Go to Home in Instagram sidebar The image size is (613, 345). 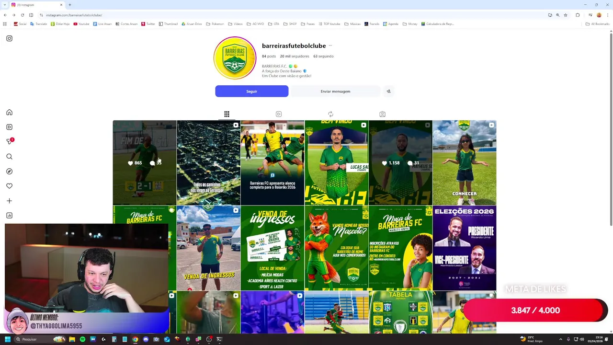pos(9,112)
